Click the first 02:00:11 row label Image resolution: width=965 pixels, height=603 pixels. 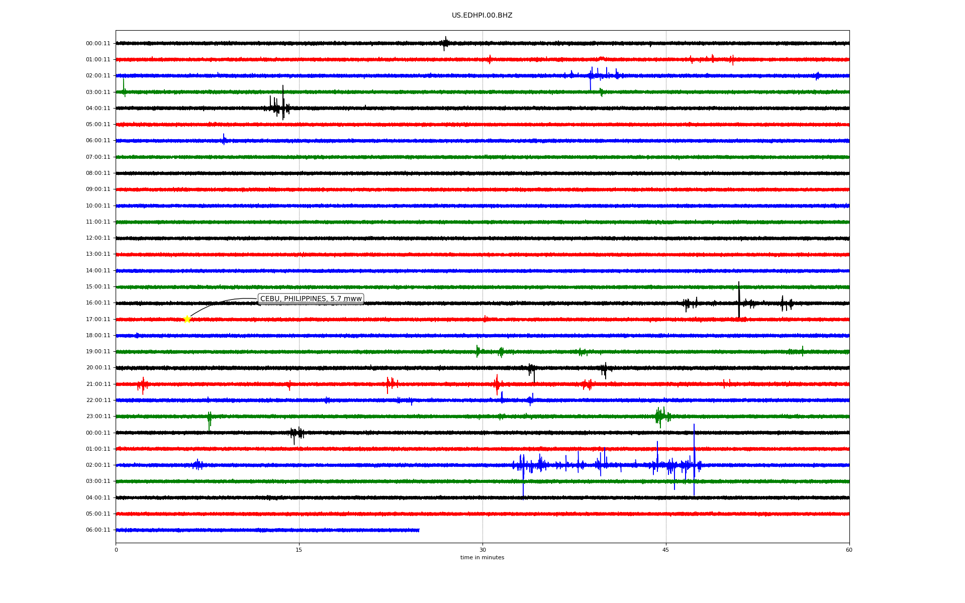(98, 76)
